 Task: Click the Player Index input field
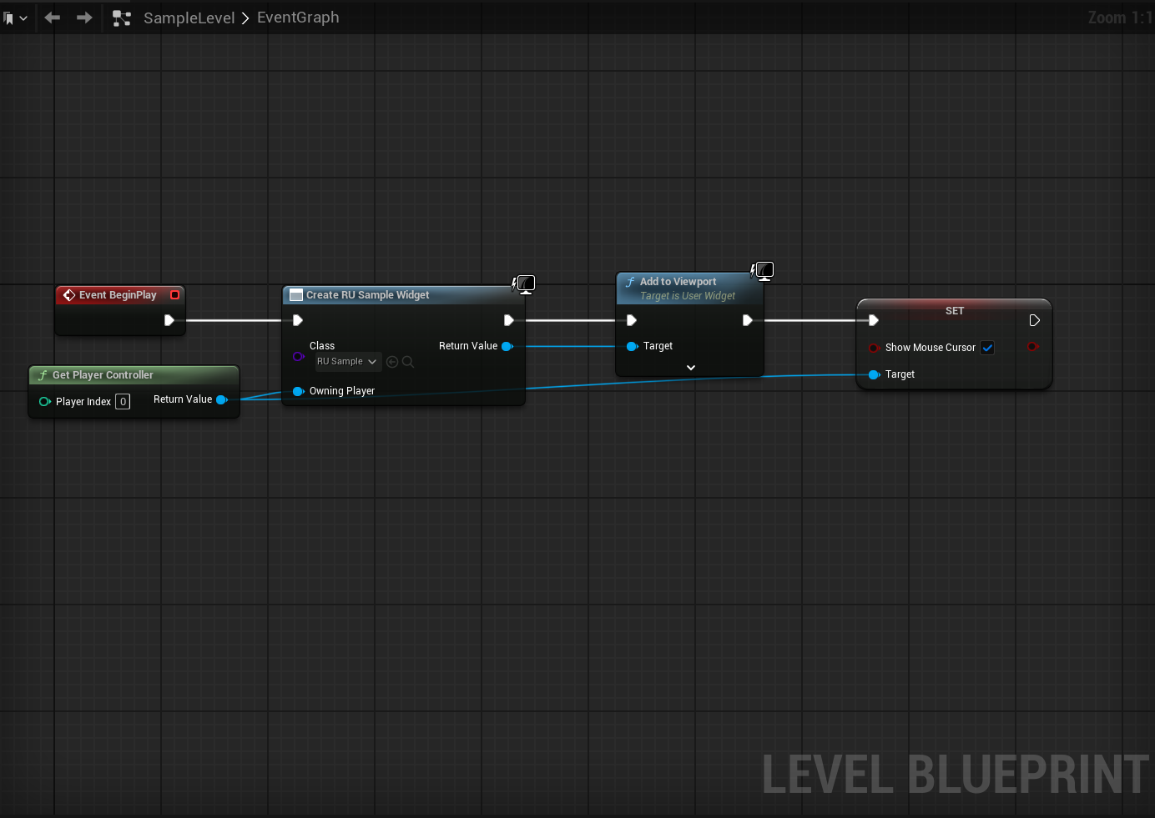(123, 402)
